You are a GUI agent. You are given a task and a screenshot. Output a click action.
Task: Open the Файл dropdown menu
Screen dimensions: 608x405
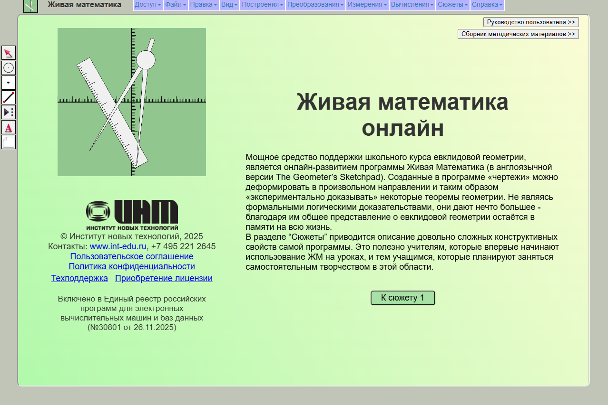click(176, 5)
